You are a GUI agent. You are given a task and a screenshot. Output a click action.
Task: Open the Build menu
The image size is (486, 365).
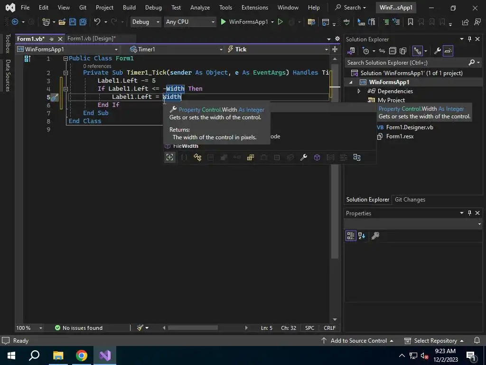click(x=129, y=8)
